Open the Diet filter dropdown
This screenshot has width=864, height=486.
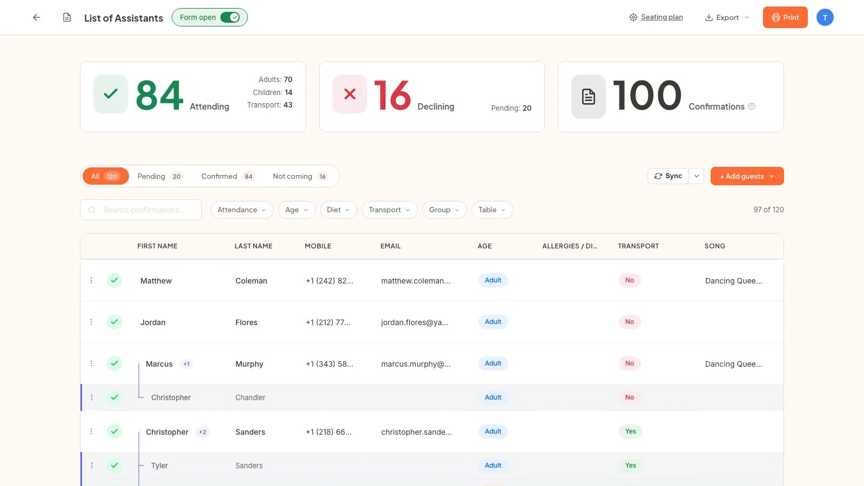(x=338, y=210)
